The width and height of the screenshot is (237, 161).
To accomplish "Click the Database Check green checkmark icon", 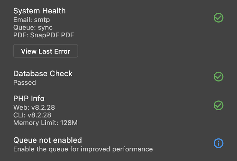I will 218,77.
